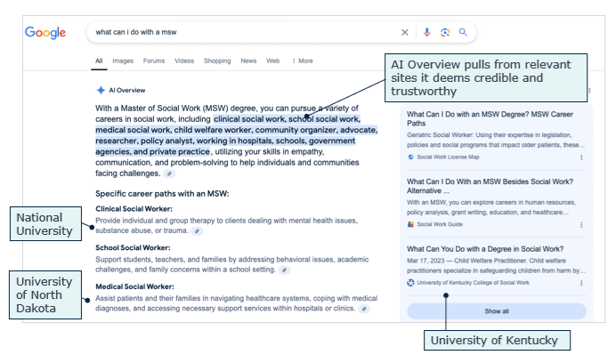Image resolution: width=616 pixels, height=363 pixels.
Task: Click into the search field with the MSW query
Action: click(x=240, y=33)
